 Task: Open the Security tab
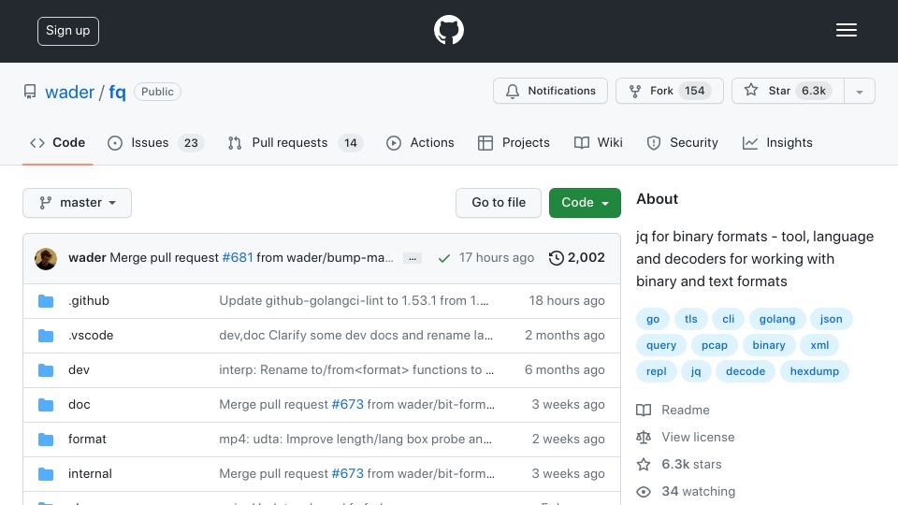[682, 142]
